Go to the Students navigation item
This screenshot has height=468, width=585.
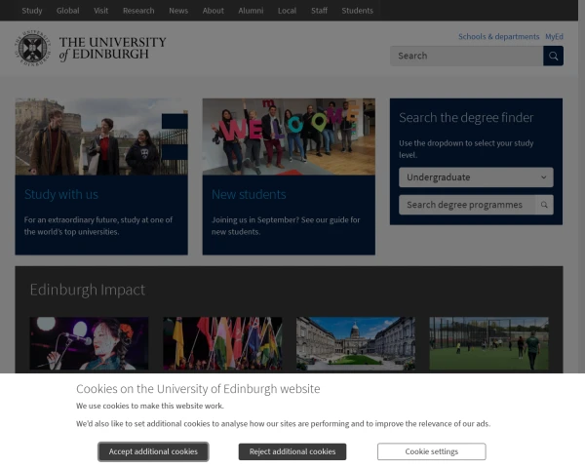(358, 11)
